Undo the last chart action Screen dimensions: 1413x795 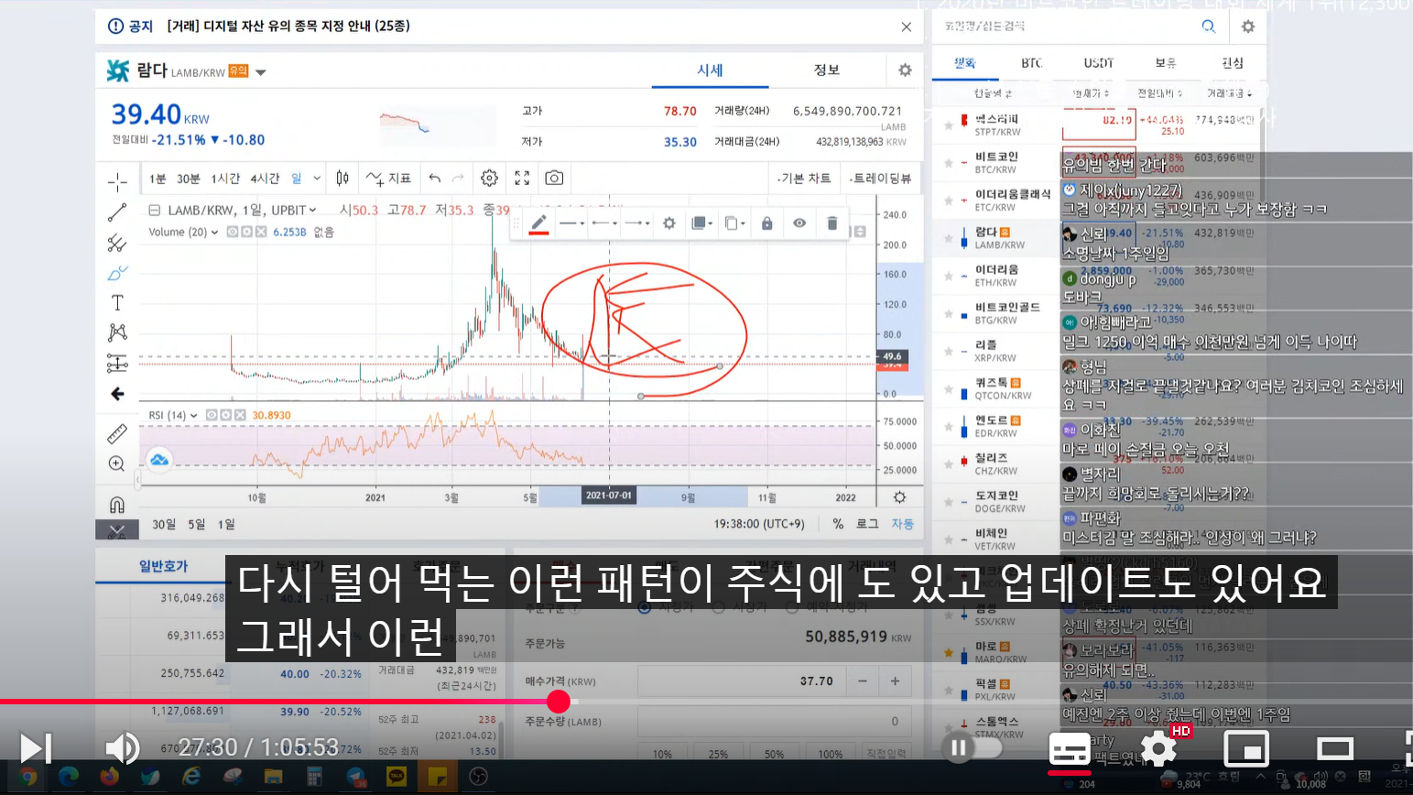coord(435,178)
